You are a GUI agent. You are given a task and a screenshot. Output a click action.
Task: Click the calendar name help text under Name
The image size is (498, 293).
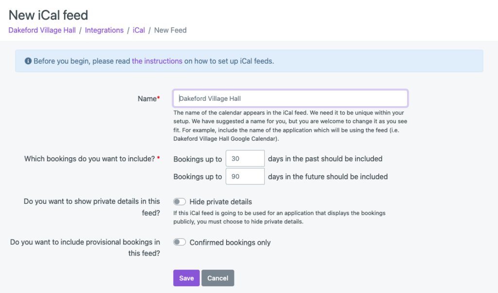pyautogui.click(x=290, y=126)
